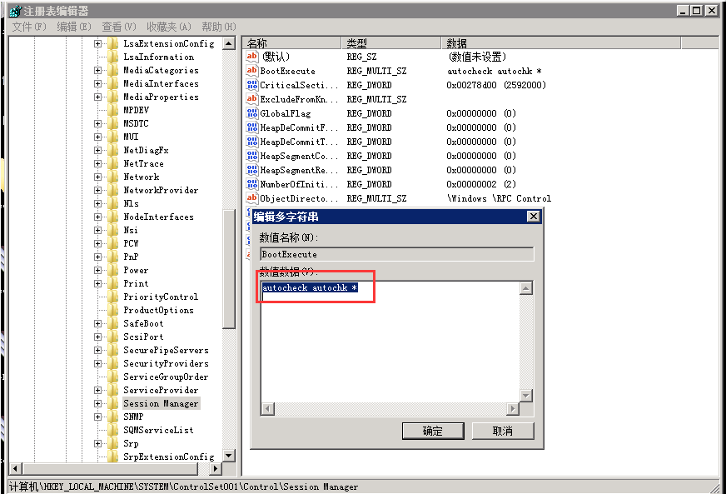Click the 取消 button in dialog

tap(503, 431)
